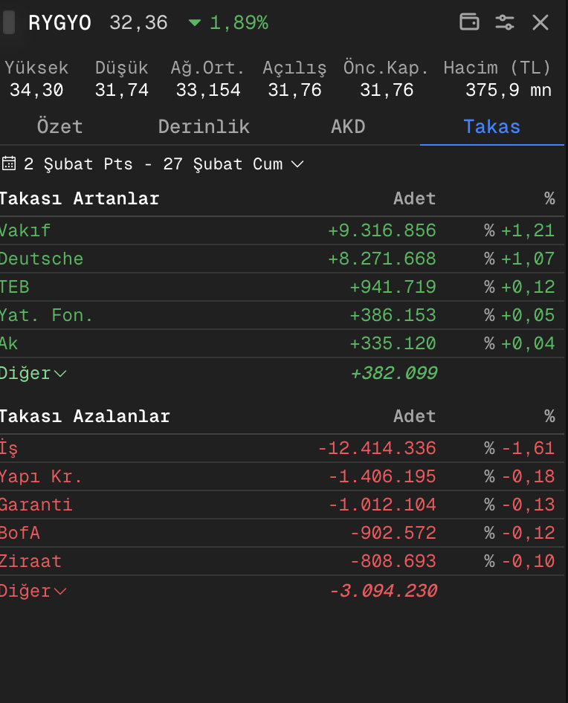Click the RYGYO ticker symbol
The height and width of the screenshot is (703, 568).
tap(59, 23)
